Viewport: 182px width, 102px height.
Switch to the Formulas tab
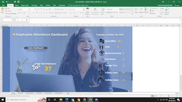click(x=34, y=5)
